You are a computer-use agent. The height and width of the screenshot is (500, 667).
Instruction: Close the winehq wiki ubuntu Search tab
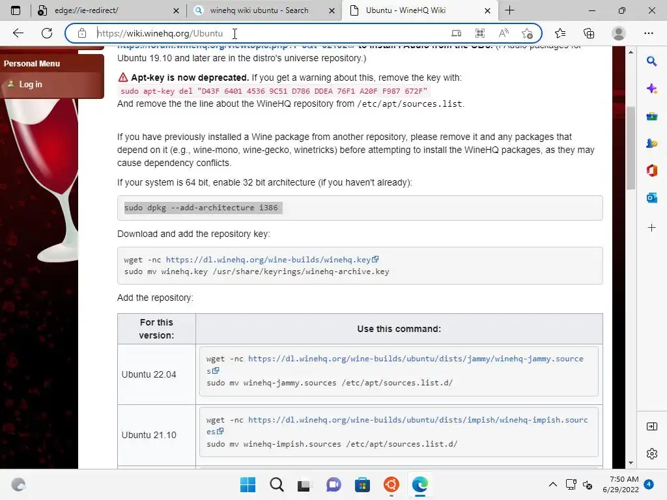click(332, 10)
